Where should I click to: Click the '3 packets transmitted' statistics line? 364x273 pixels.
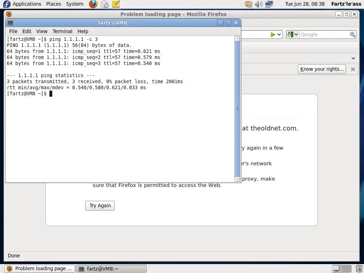click(x=95, y=81)
